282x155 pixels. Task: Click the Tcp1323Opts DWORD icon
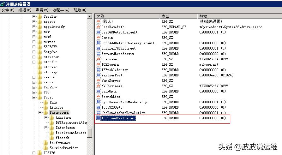click(x=99, y=107)
